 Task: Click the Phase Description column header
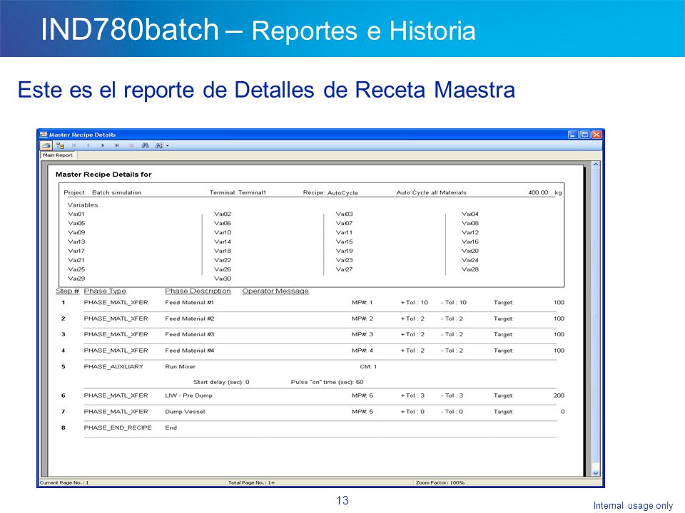pyautogui.click(x=198, y=291)
